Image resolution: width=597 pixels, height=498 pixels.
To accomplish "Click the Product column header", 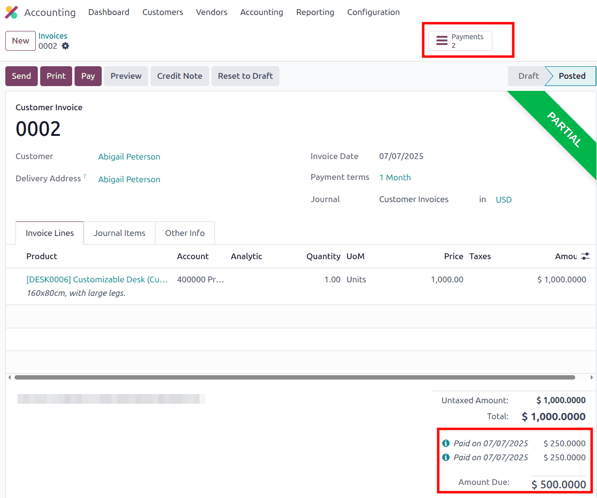I will [x=42, y=256].
